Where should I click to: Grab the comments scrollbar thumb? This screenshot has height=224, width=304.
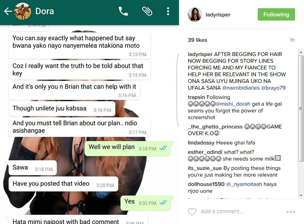click(301, 108)
